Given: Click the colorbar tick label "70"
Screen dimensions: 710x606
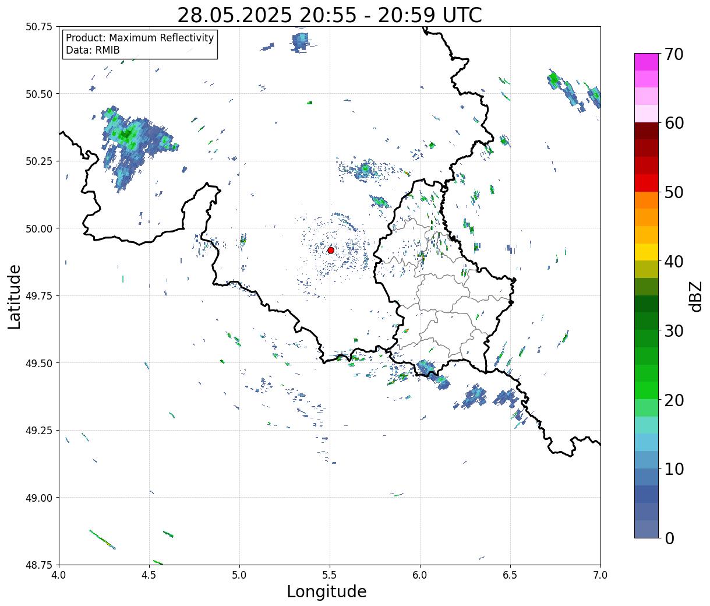Looking at the screenshot, I should [x=673, y=54].
